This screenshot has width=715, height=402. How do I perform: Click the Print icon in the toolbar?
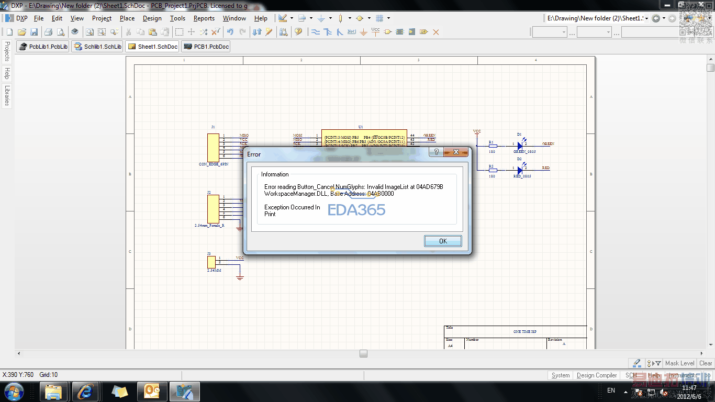click(x=48, y=32)
